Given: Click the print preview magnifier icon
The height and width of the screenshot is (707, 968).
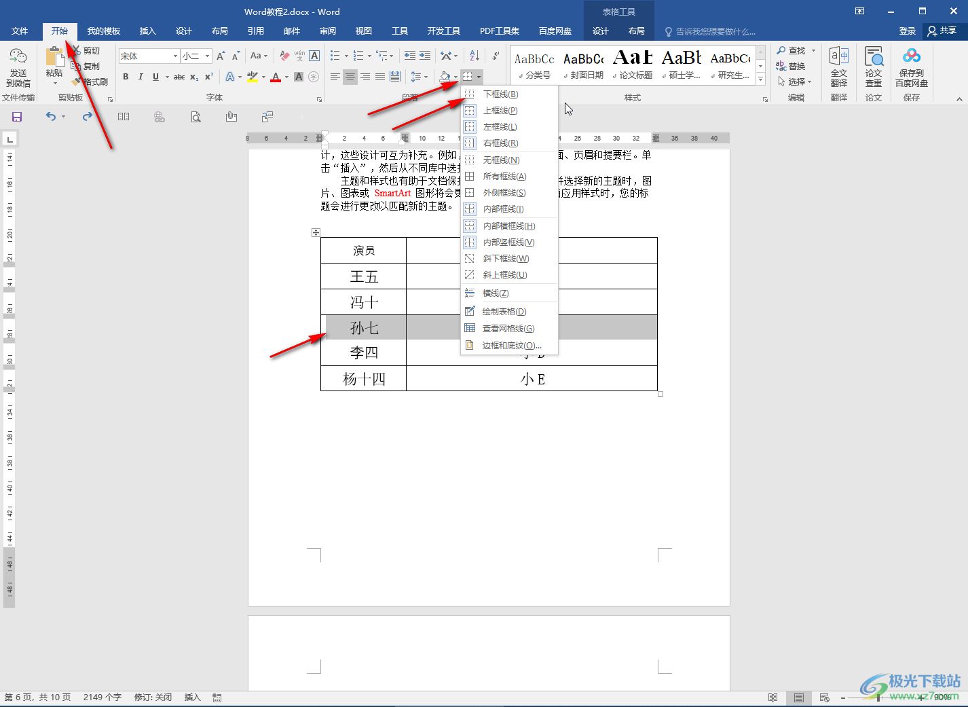Looking at the screenshot, I should coord(196,117).
